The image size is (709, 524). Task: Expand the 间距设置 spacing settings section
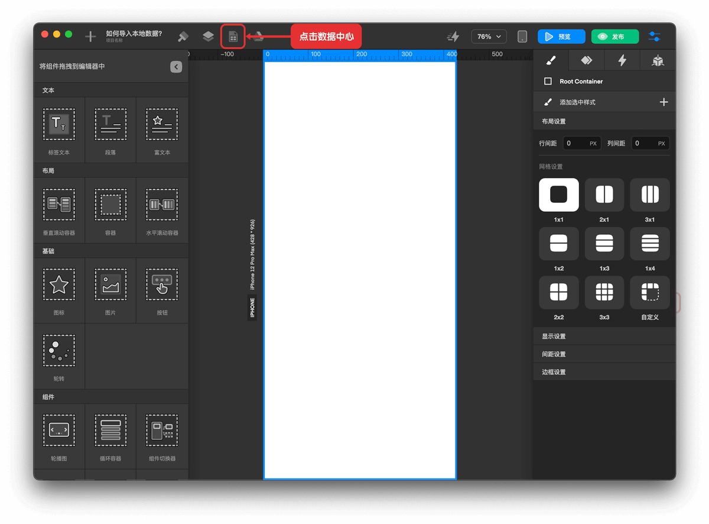click(x=604, y=354)
